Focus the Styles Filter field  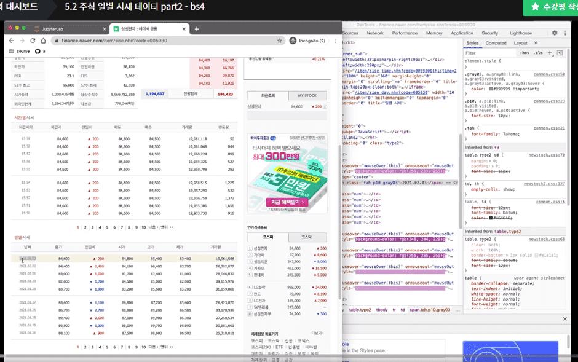pos(490,53)
